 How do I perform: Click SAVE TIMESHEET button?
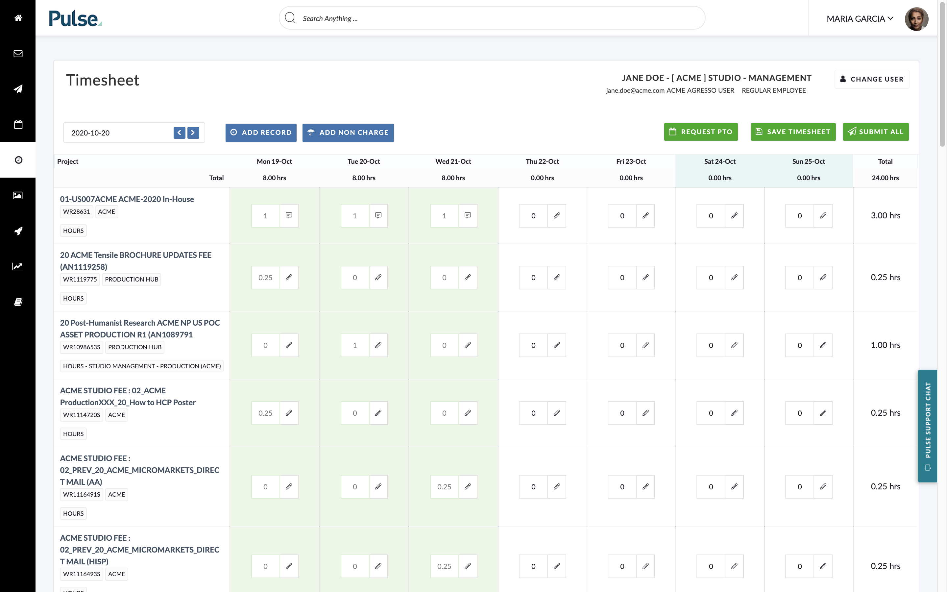[793, 132]
